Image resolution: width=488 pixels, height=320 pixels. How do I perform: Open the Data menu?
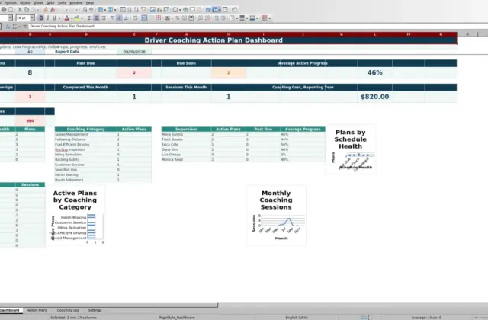pos(50,2)
